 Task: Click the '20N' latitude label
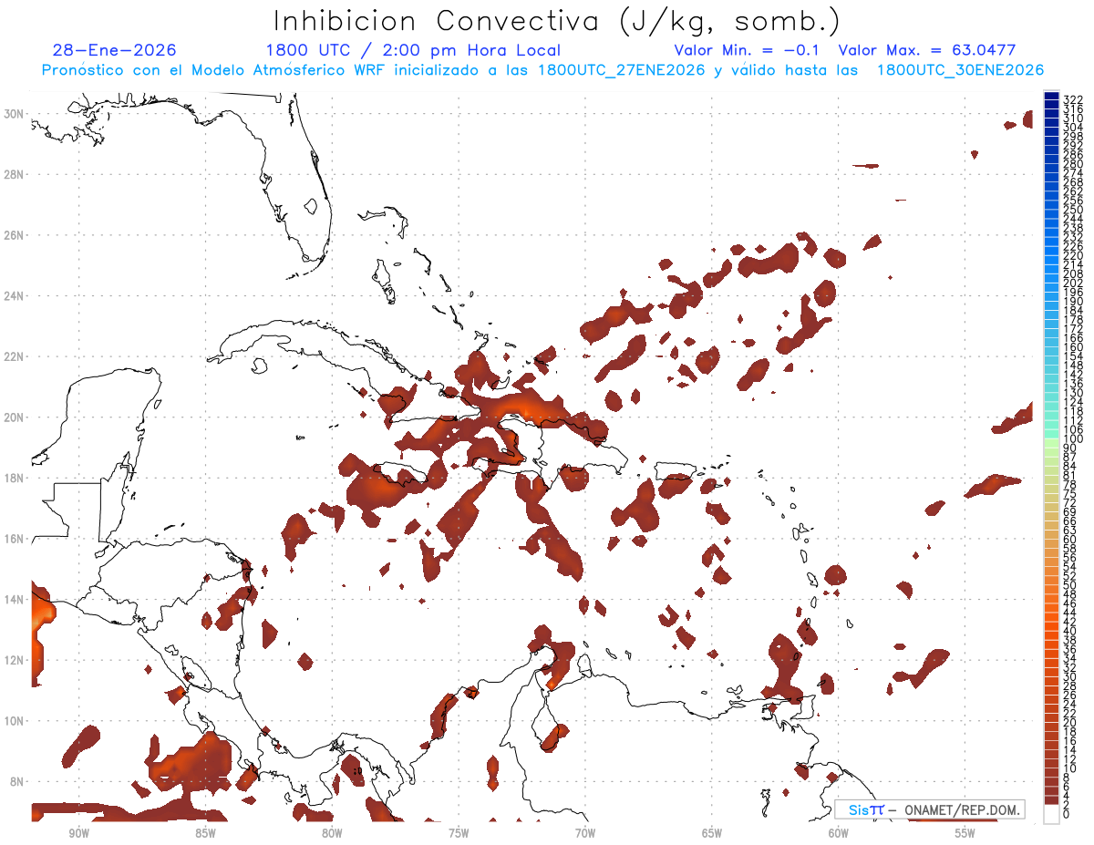pos(15,417)
